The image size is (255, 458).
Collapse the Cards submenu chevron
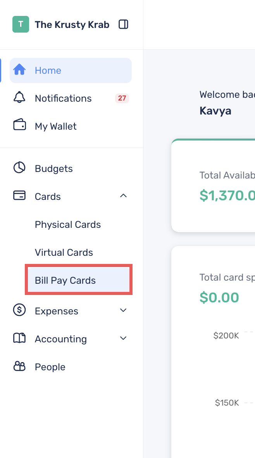[123, 196]
